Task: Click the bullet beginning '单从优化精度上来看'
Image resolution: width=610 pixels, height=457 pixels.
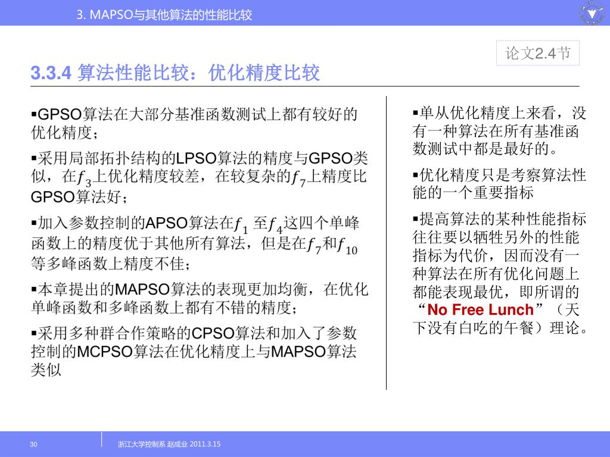Action: pyautogui.click(x=500, y=130)
